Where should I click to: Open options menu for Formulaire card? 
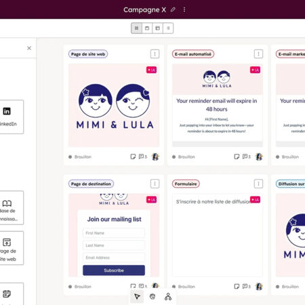(258, 184)
